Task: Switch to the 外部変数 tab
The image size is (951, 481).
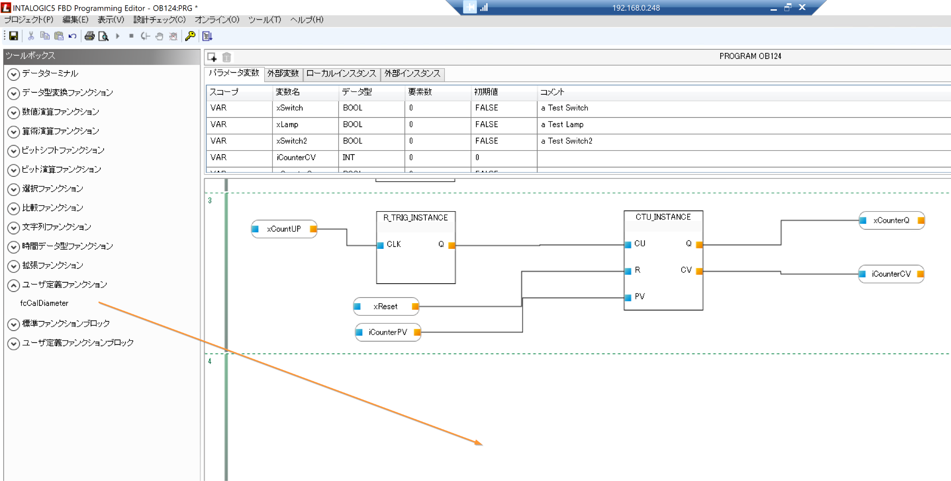Action: pos(283,74)
